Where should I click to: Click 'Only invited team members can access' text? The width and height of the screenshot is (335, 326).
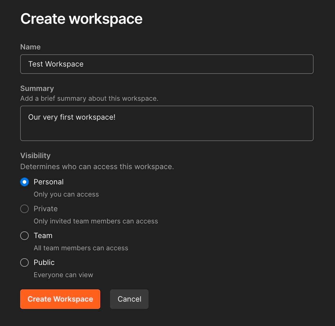tap(96, 221)
